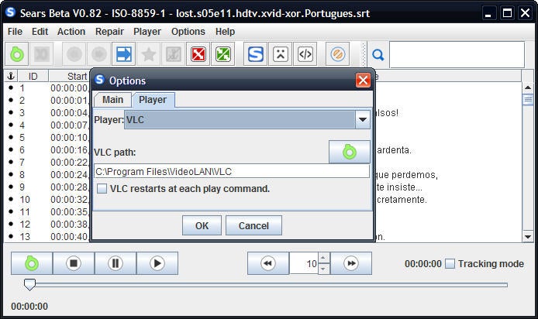Click the subtitle list scrollbar down arrow
Image resolution: width=538 pixels, height=319 pixels.
[528, 236]
